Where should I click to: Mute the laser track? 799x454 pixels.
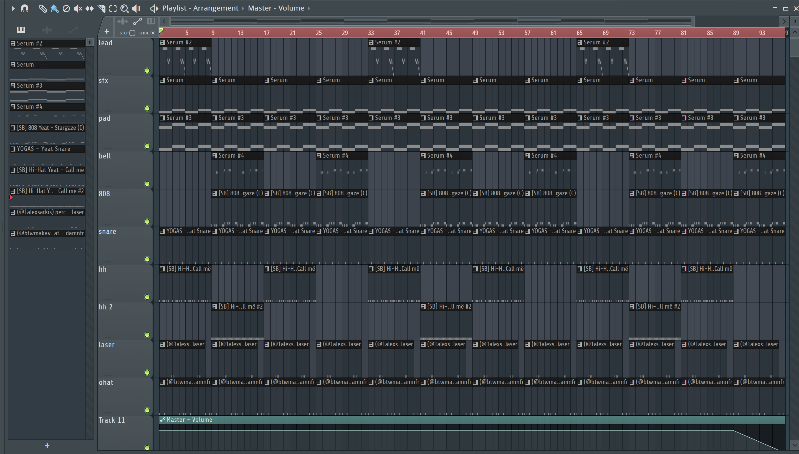147,373
